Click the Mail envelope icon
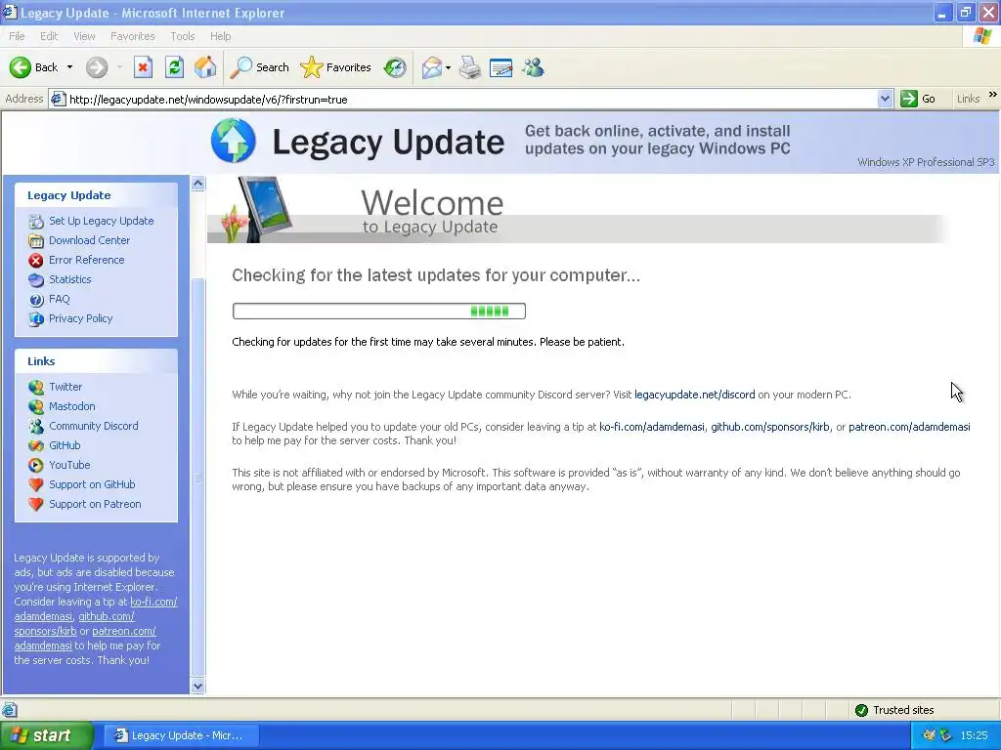Image resolution: width=1001 pixels, height=750 pixels. [x=431, y=67]
